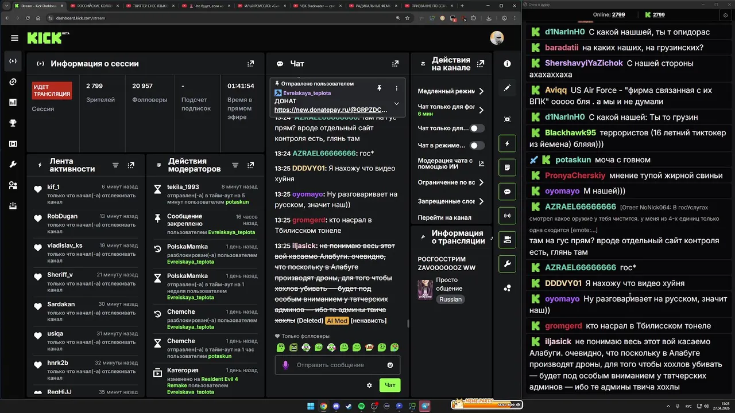This screenshot has width=735, height=413.
Task: Switch to 'ЧВК Blackwater' browser tab
Action: (318, 6)
